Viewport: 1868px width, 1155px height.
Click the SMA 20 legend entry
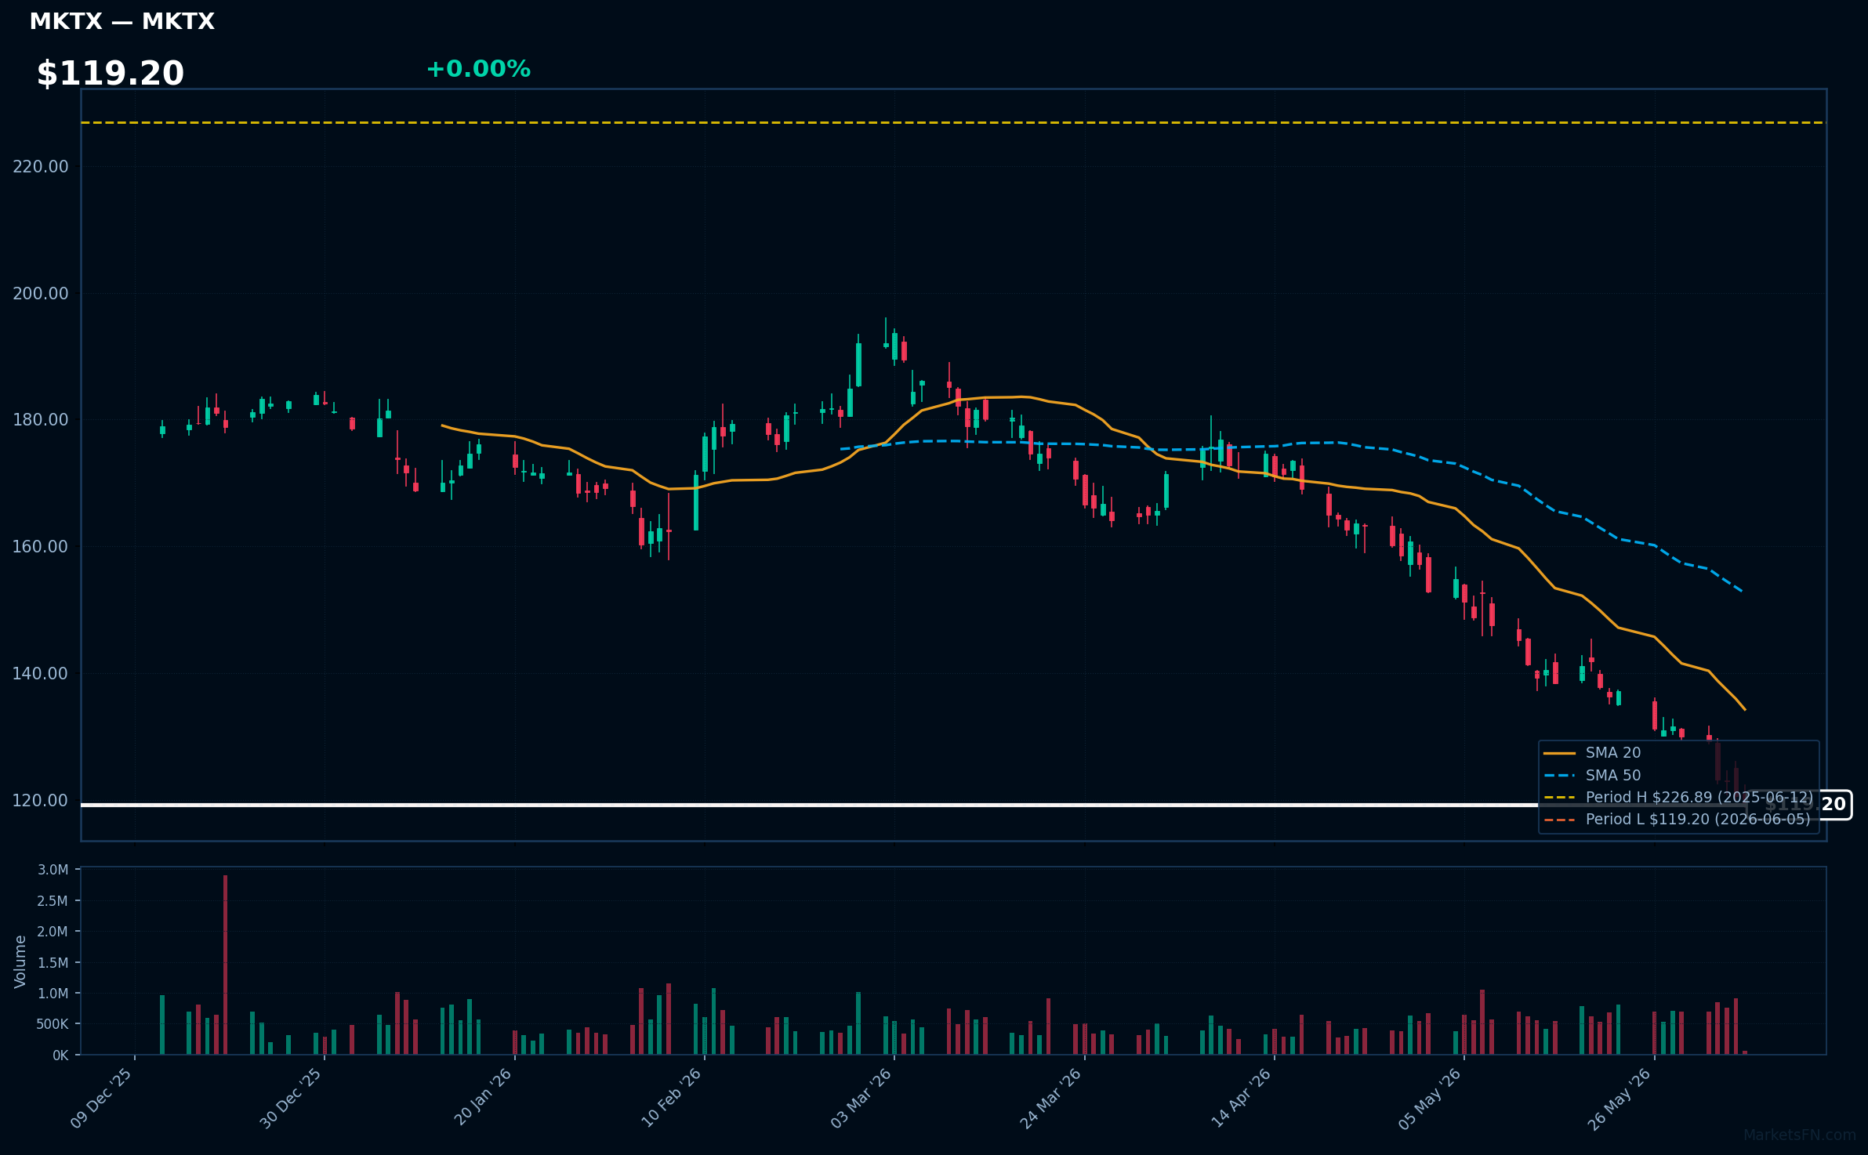(x=1612, y=753)
